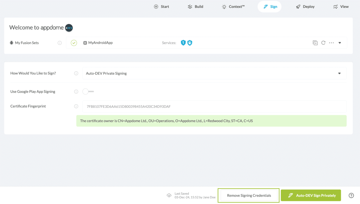The height and width of the screenshot is (204, 360).
Task: Click info icon beside My Fusion Sets
Action: pos(59,43)
